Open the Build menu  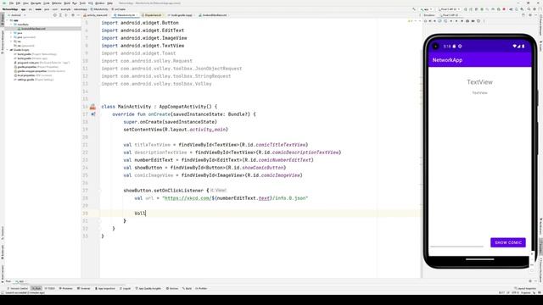point(67,3)
